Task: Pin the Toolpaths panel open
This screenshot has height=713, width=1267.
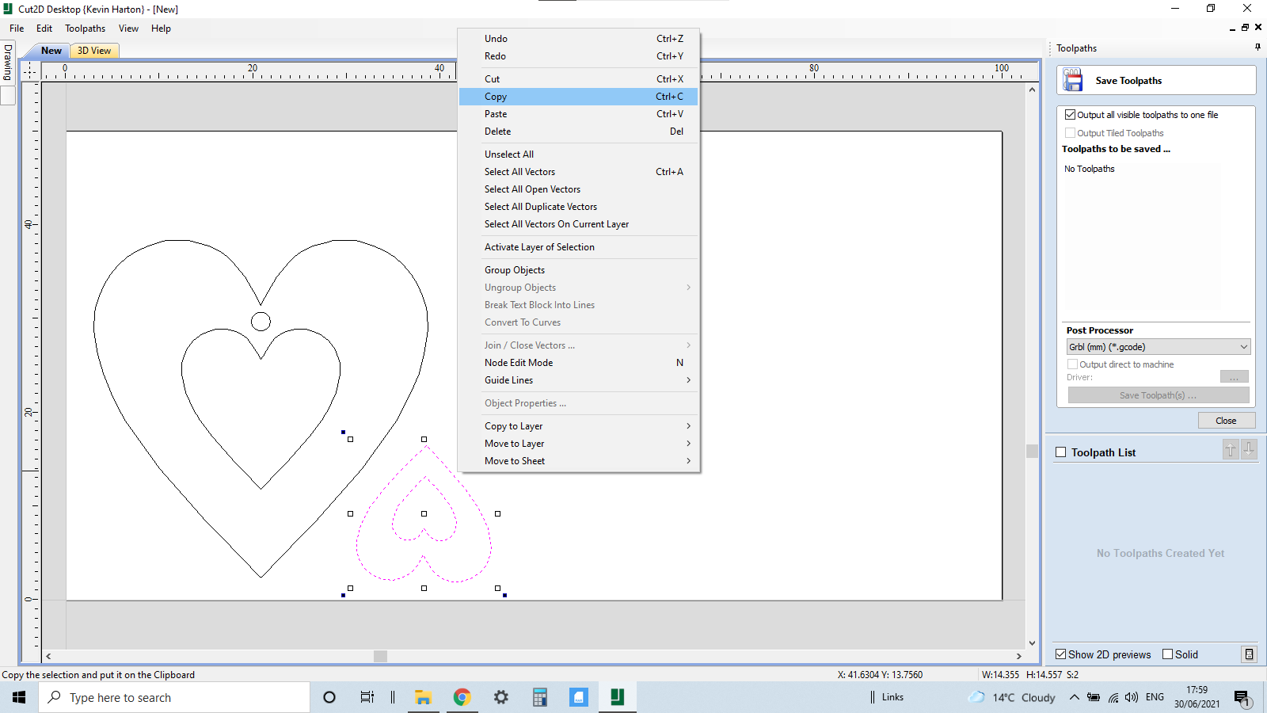Action: [x=1257, y=48]
